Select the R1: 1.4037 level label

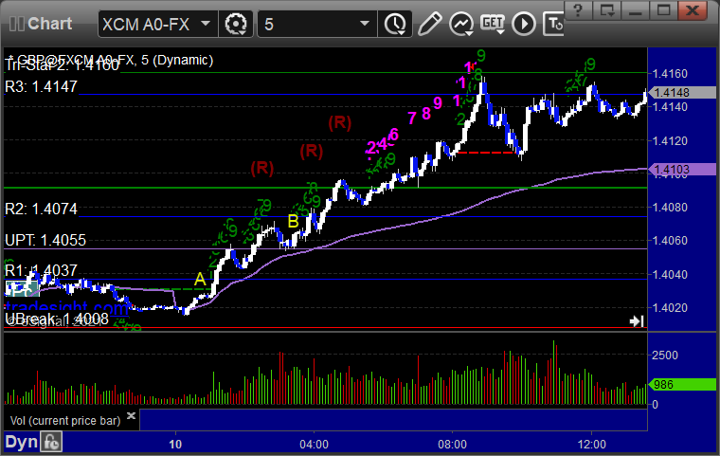coord(41,270)
